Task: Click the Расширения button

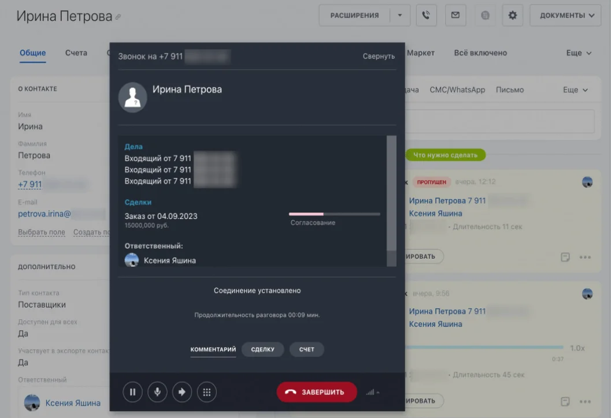Action: tap(354, 15)
